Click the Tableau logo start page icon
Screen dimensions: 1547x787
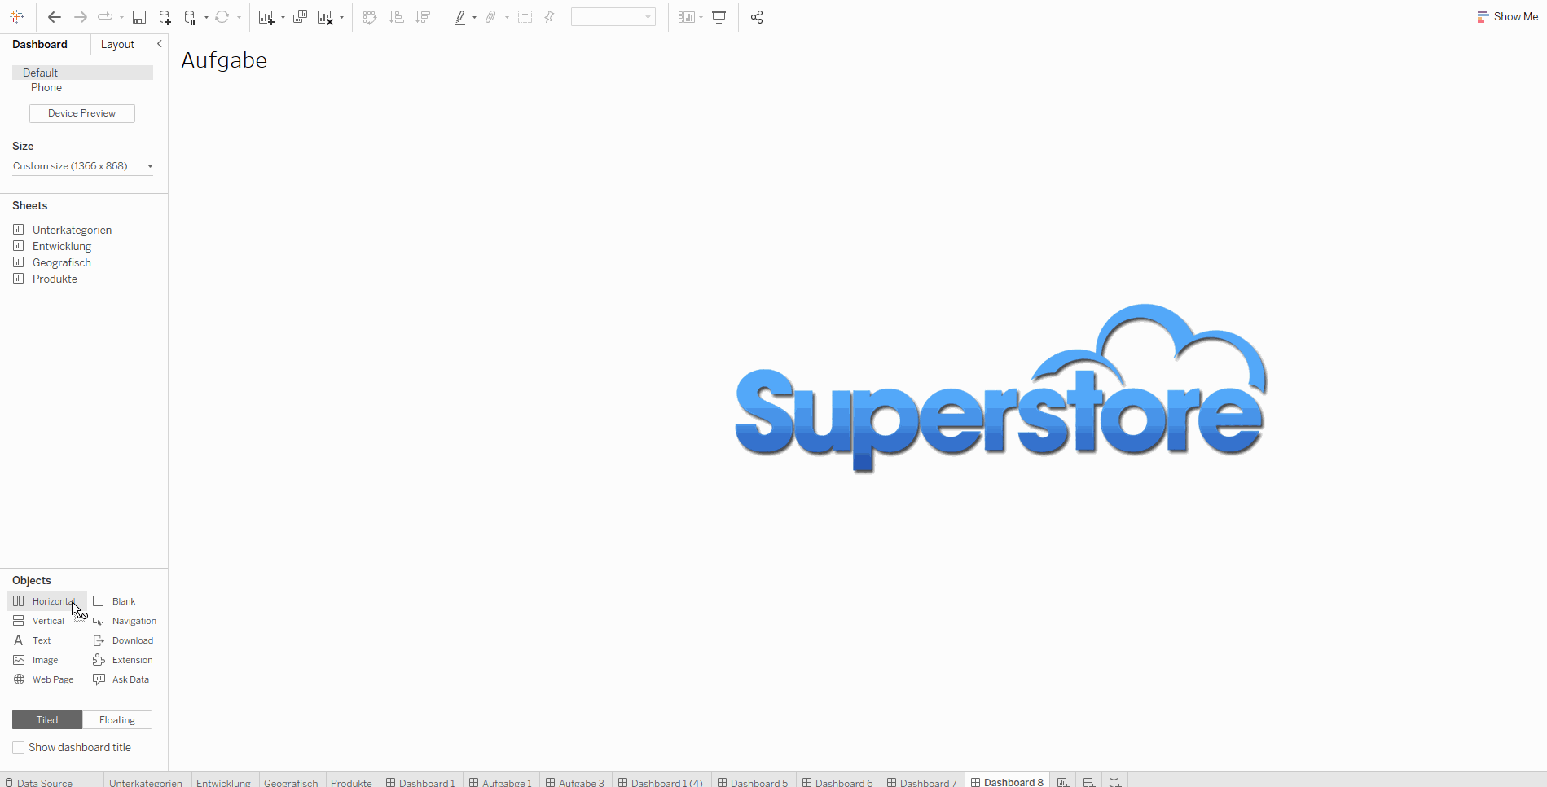pos(16,17)
